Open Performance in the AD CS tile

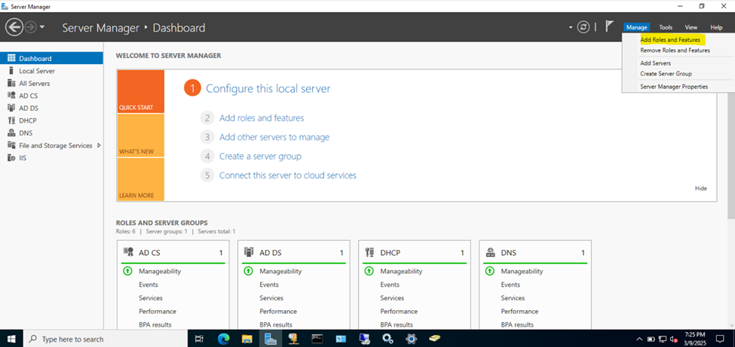click(x=158, y=311)
